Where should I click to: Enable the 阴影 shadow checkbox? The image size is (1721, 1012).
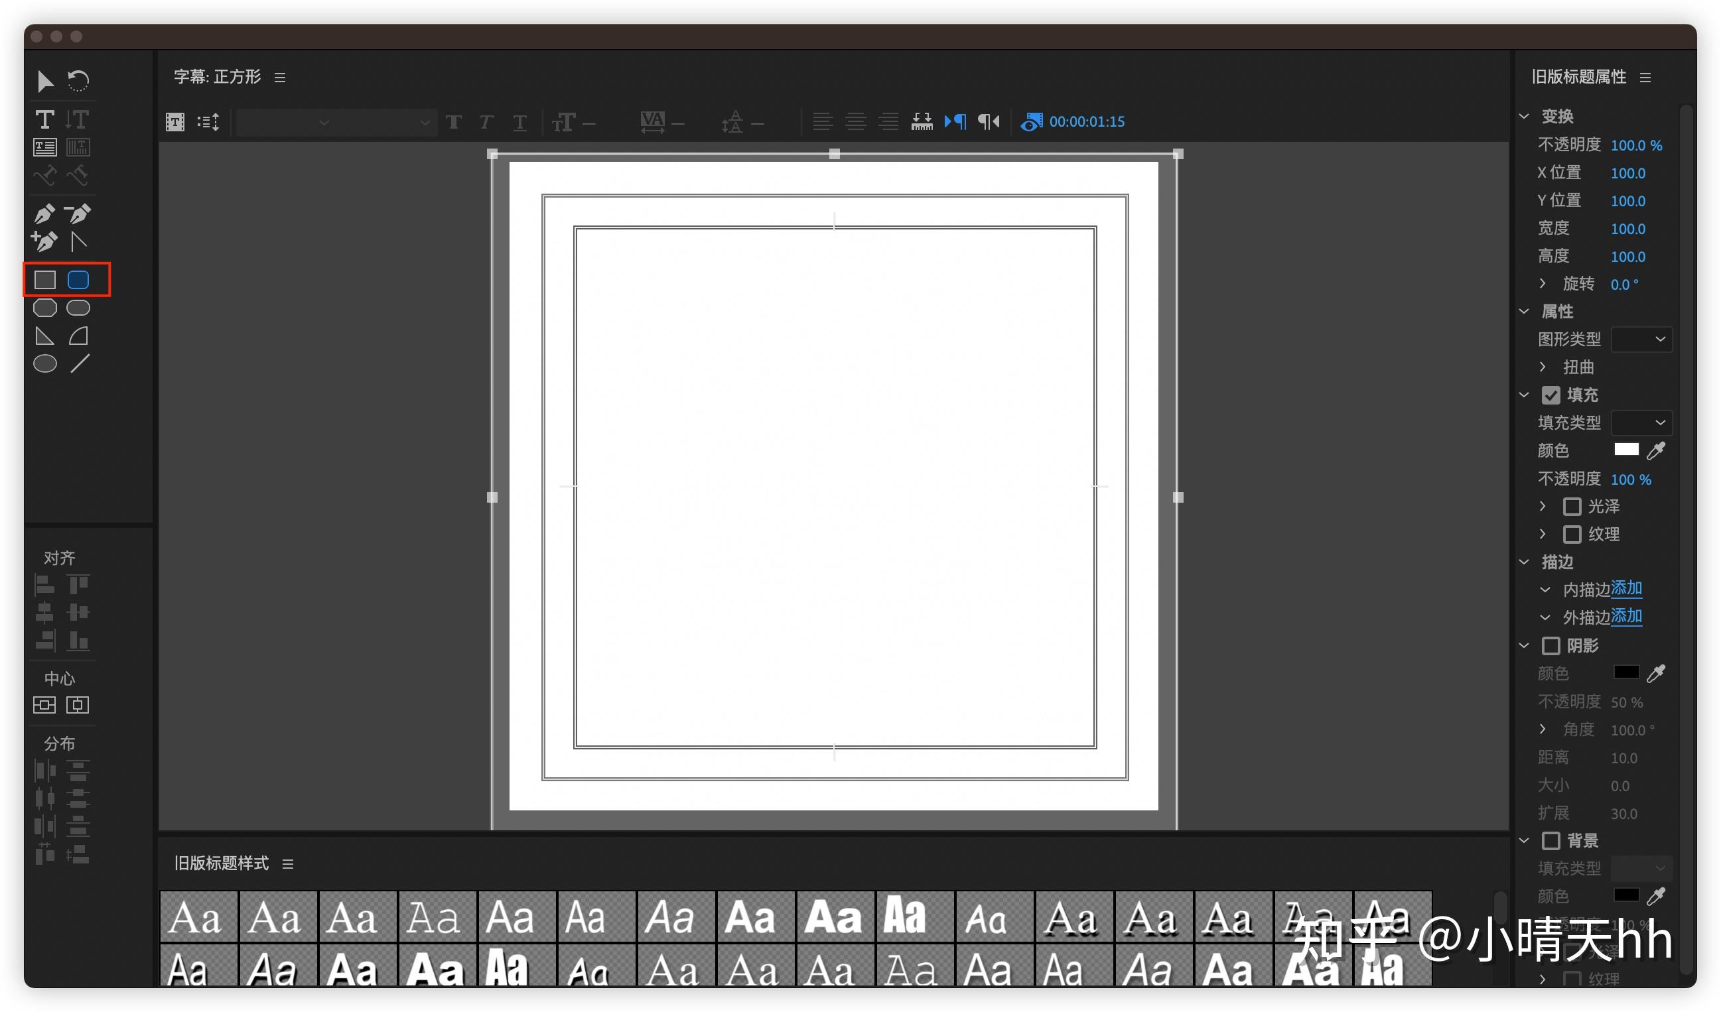pyautogui.click(x=1551, y=646)
